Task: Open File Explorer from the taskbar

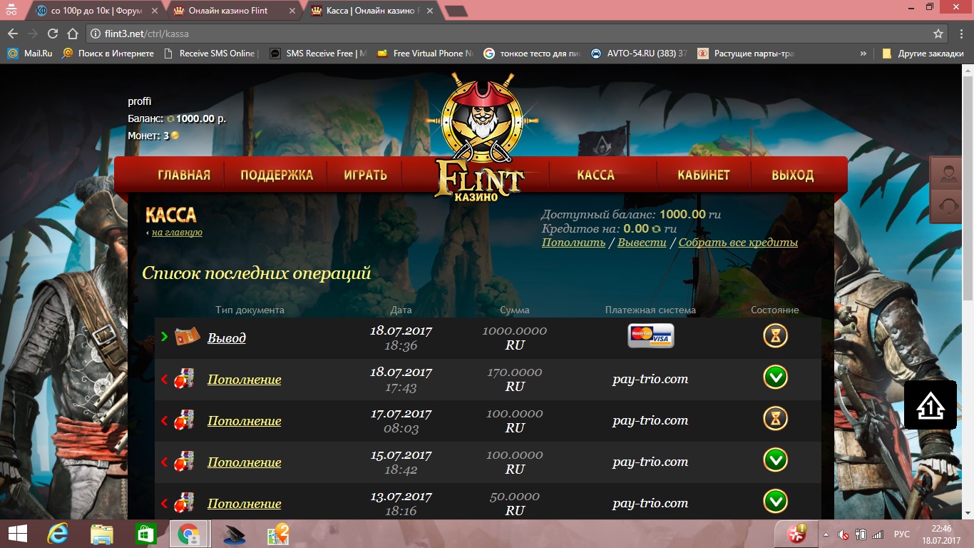Action: [x=101, y=534]
